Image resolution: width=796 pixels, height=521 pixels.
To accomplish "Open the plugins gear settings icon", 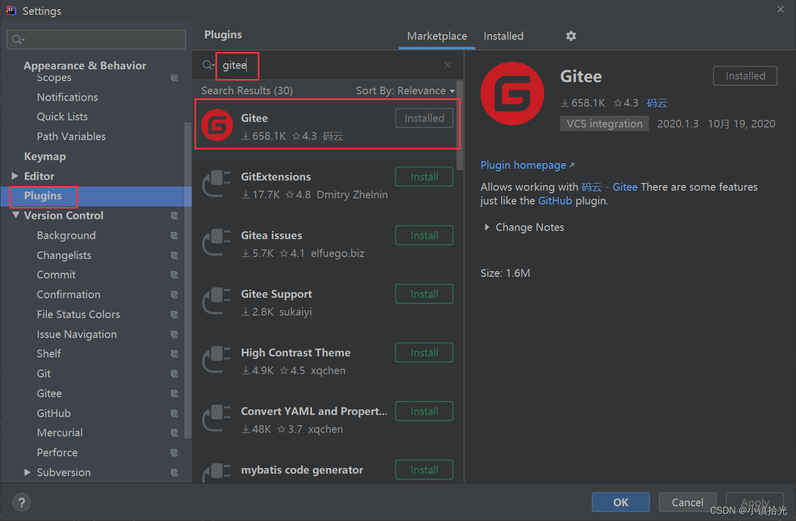I will (571, 36).
